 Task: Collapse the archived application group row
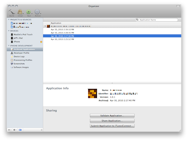pos(45,26)
